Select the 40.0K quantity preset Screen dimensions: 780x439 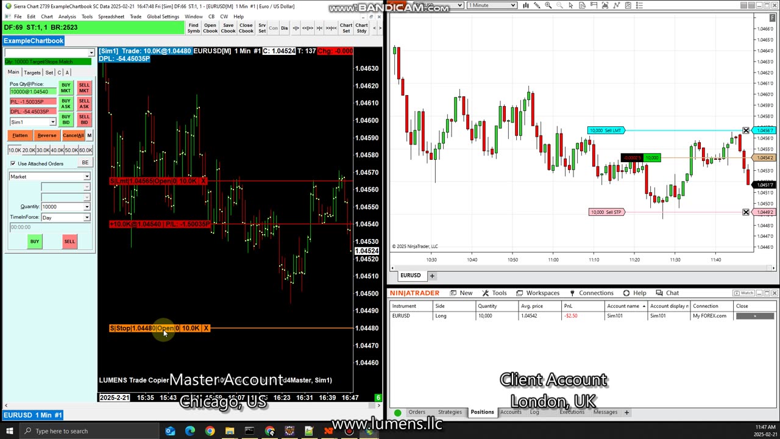point(57,150)
